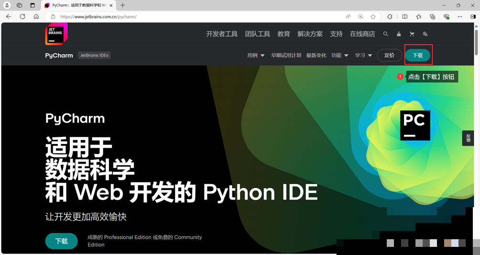Expand the 学习 dropdown menu
Image resolution: width=480 pixels, height=255 pixels.
(x=363, y=55)
